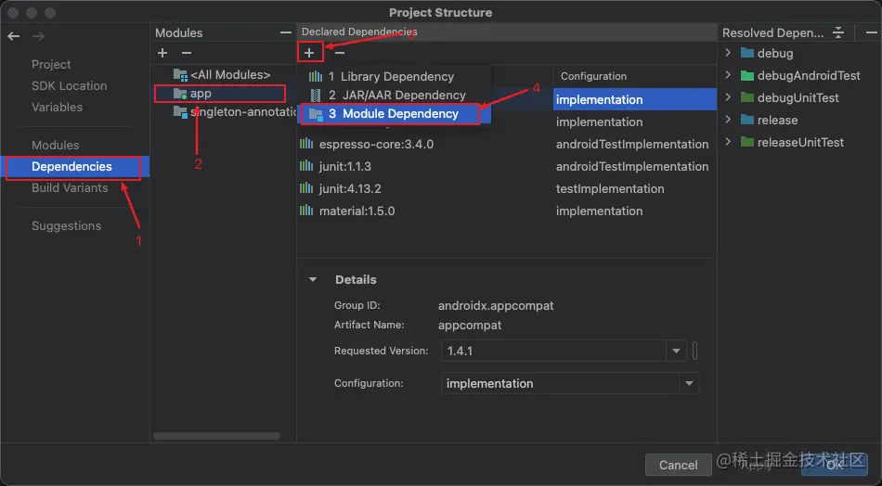Expand the debug node

click(728, 53)
